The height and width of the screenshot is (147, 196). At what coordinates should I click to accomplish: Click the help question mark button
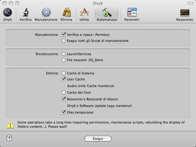tap(9, 138)
